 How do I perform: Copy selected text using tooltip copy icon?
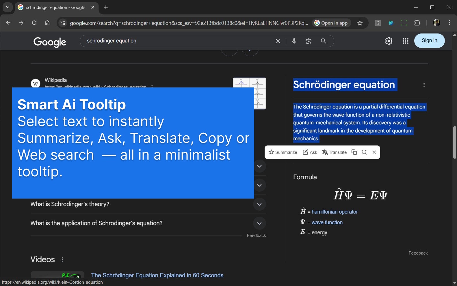(354, 152)
